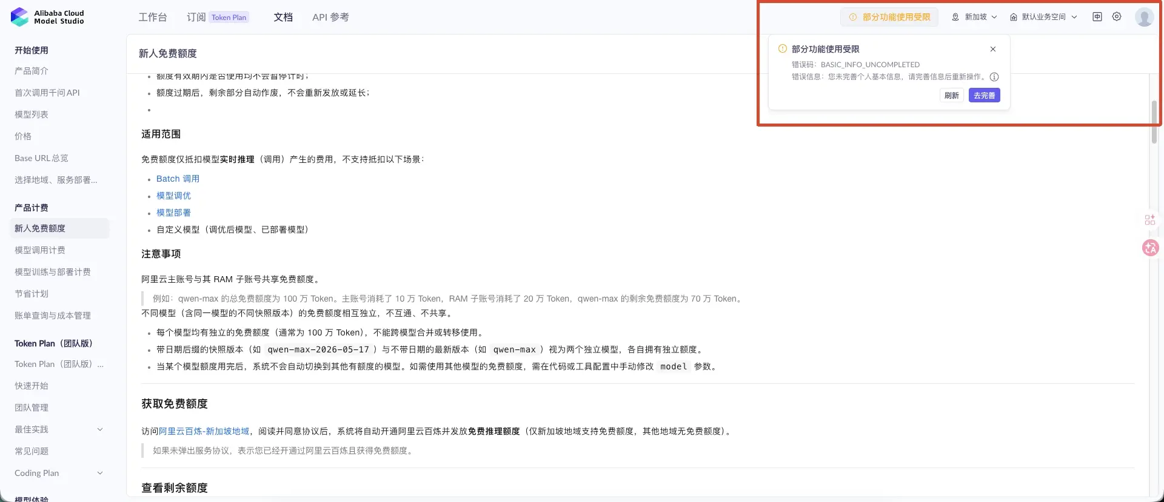
Task: Click the page vertical scrollbar thumb
Action: point(1154,122)
